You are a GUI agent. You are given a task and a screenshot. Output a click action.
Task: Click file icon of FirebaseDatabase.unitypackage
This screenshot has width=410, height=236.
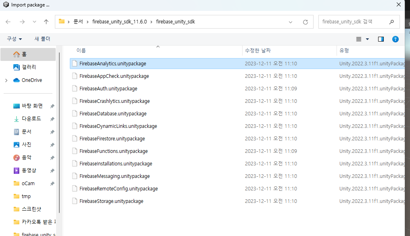click(75, 114)
